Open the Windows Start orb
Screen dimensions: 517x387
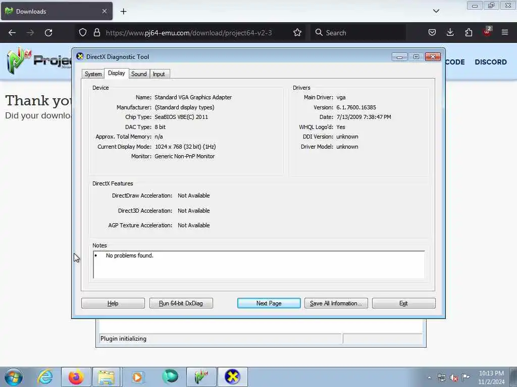pyautogui.click(x=14, y=377)
